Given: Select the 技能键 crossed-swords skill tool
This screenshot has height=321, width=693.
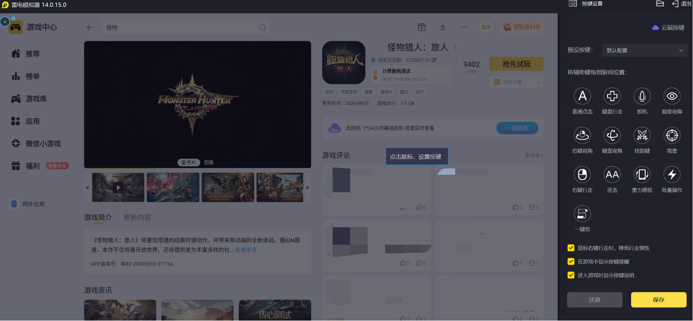Looking at the screenshot, I should click(x=642, y=136).
